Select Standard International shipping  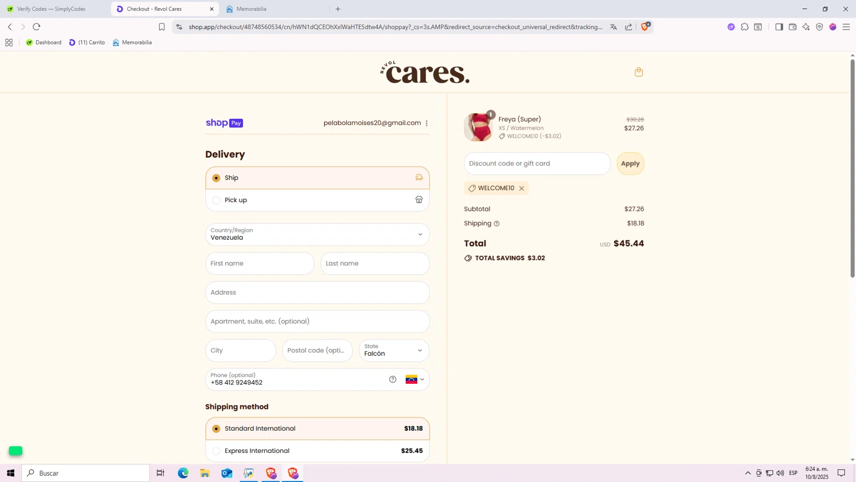coord(317,429)
